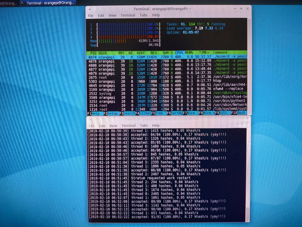This screenshot has height=227, width=302.
Task: Select the xfwm4 --replace process row
Action: [167, 89]
